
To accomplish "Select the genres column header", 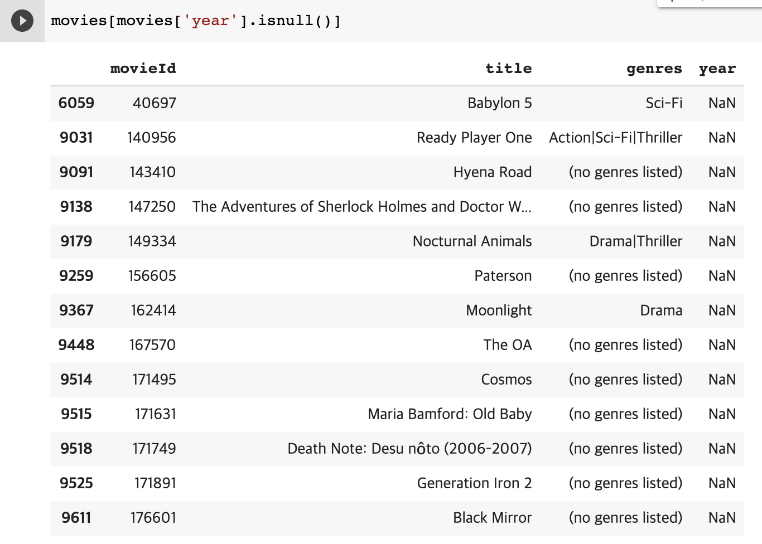I will point(654,69).
